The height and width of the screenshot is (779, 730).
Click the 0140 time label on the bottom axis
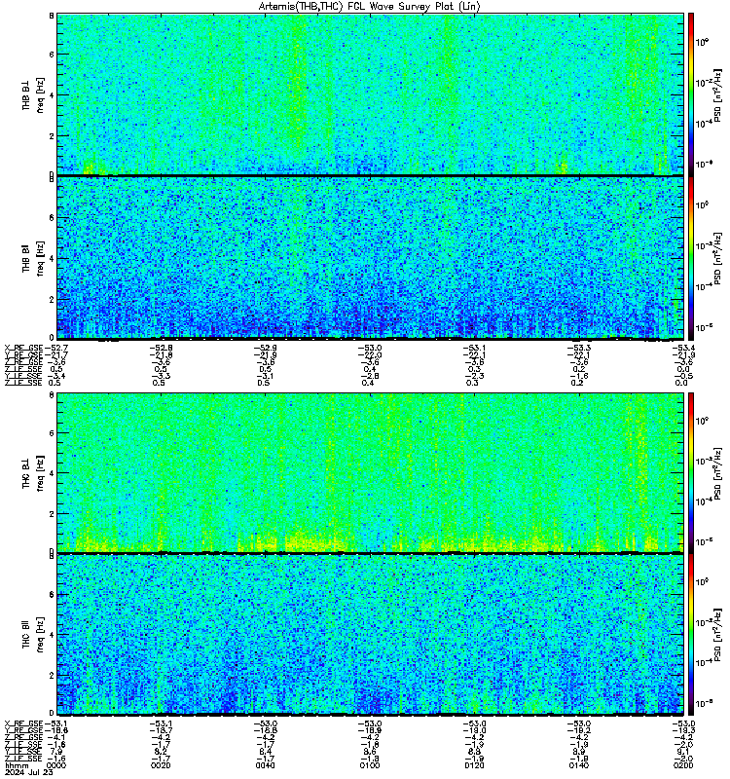(x=578, y=765)
